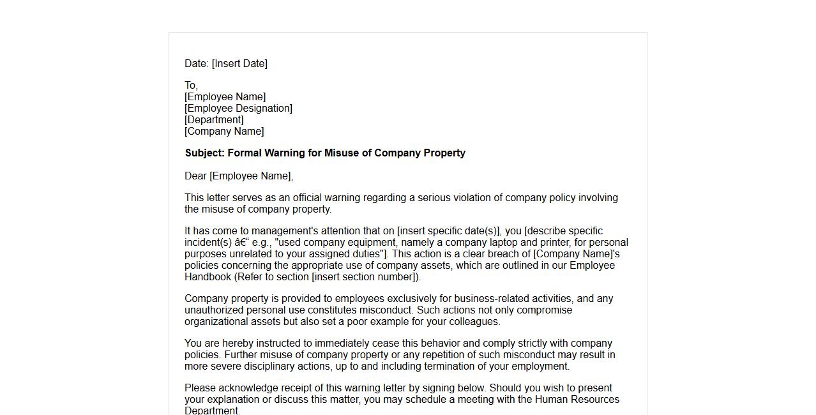Screen dimensions: 816x415
Task: Click the [Department] placeholder line
Action: coord(215,120)
